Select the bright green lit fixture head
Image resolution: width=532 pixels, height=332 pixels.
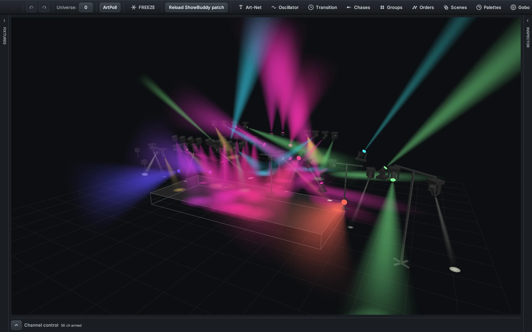tap(393, 180)
